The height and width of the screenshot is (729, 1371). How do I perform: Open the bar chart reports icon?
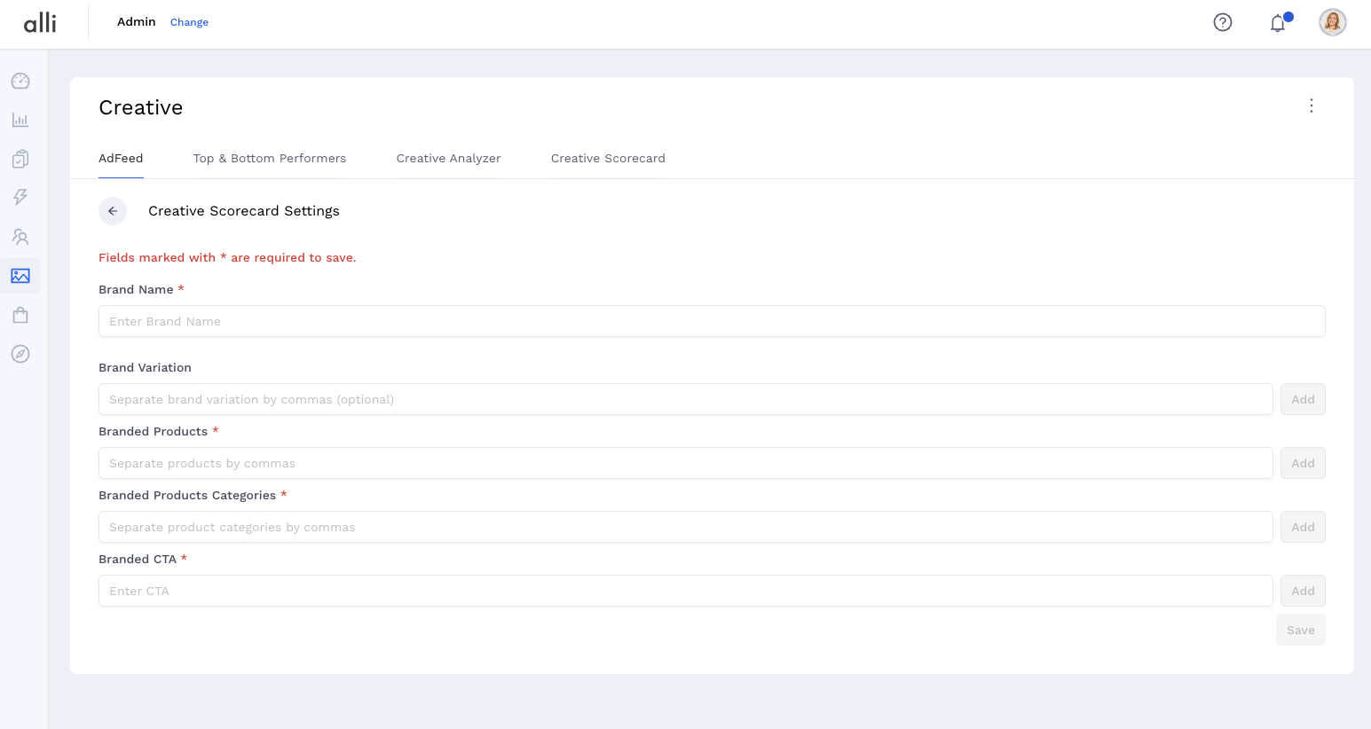(x=20, y=120)
